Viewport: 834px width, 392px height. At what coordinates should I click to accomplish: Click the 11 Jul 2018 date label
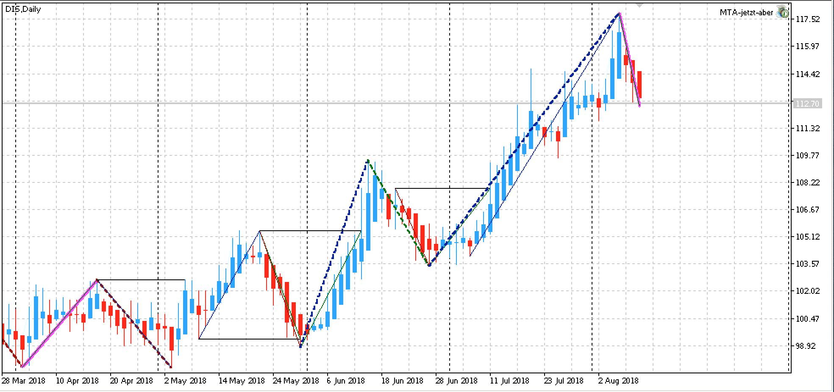click(x=510, y=381)
